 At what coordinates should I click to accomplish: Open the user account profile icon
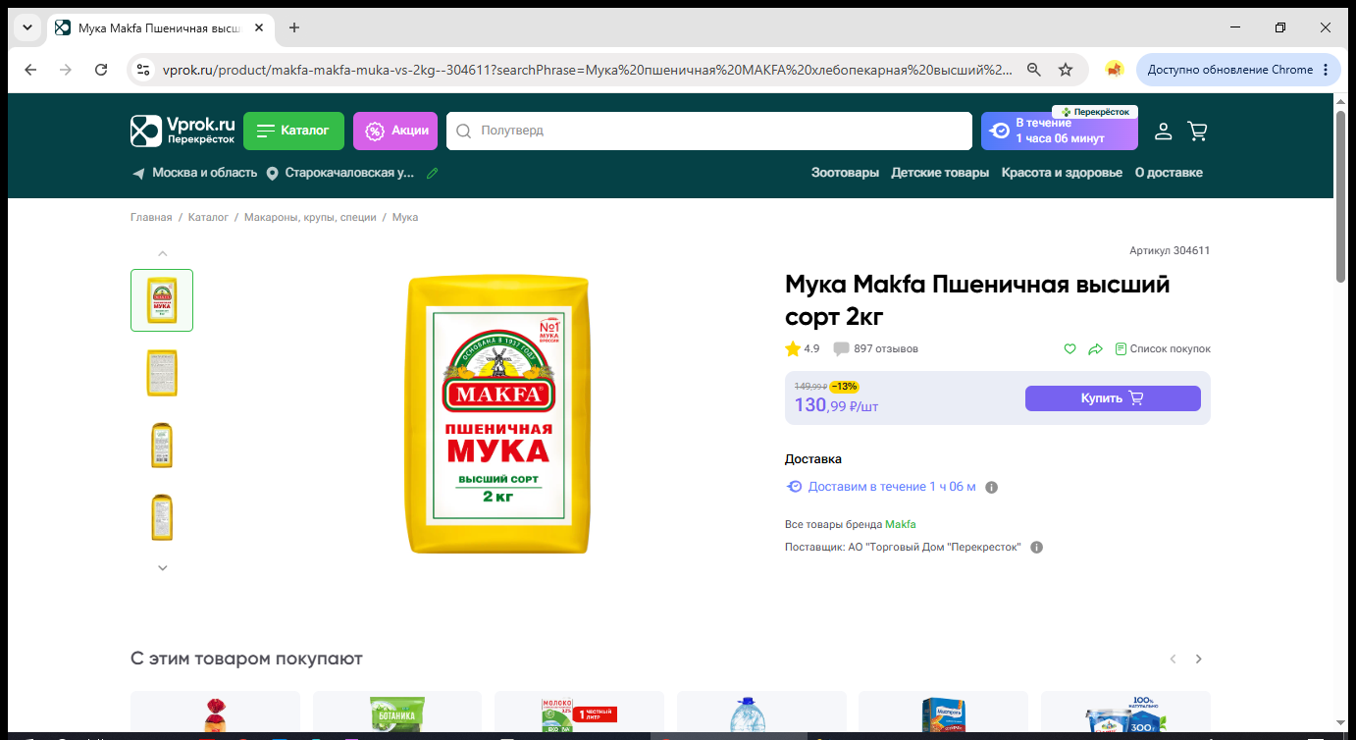tap(1163, 131)
